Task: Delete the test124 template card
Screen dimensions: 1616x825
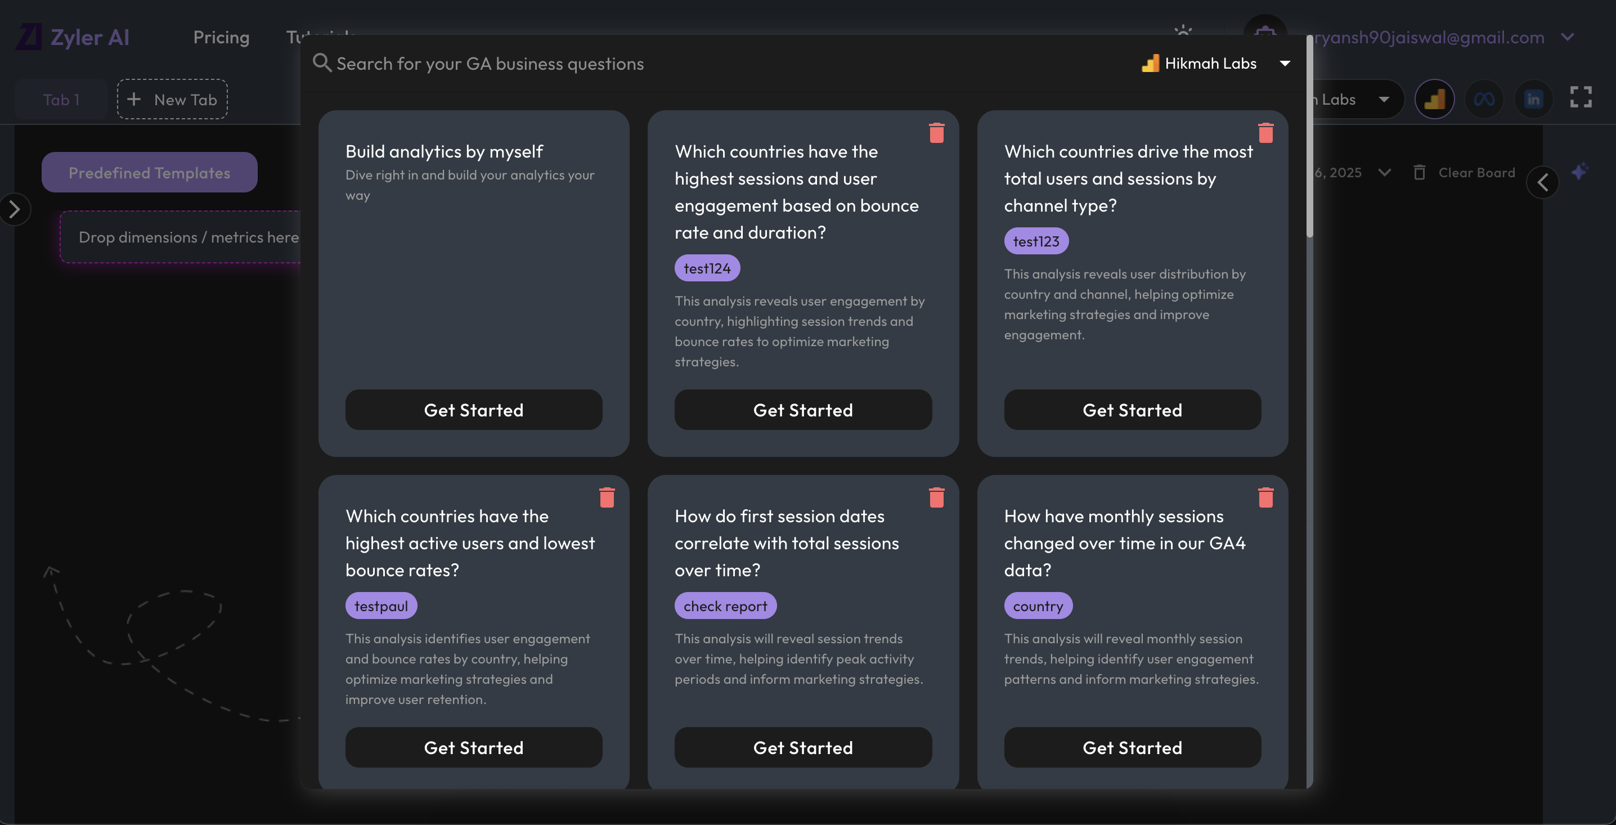Action: coord(936,132)
